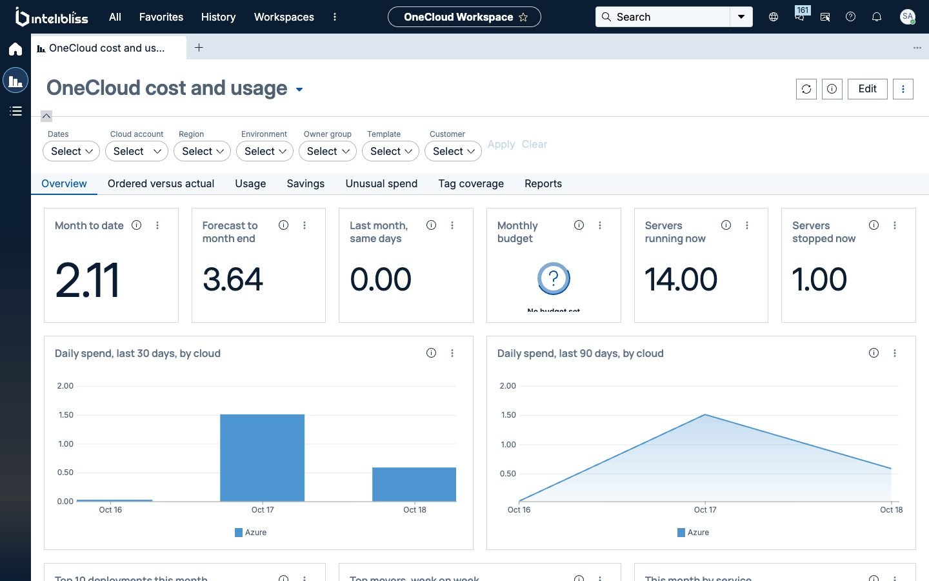This screenshot has height=581, width=929.
Task: Switch to the Tag coverage tab
Action: coord(471,184)
